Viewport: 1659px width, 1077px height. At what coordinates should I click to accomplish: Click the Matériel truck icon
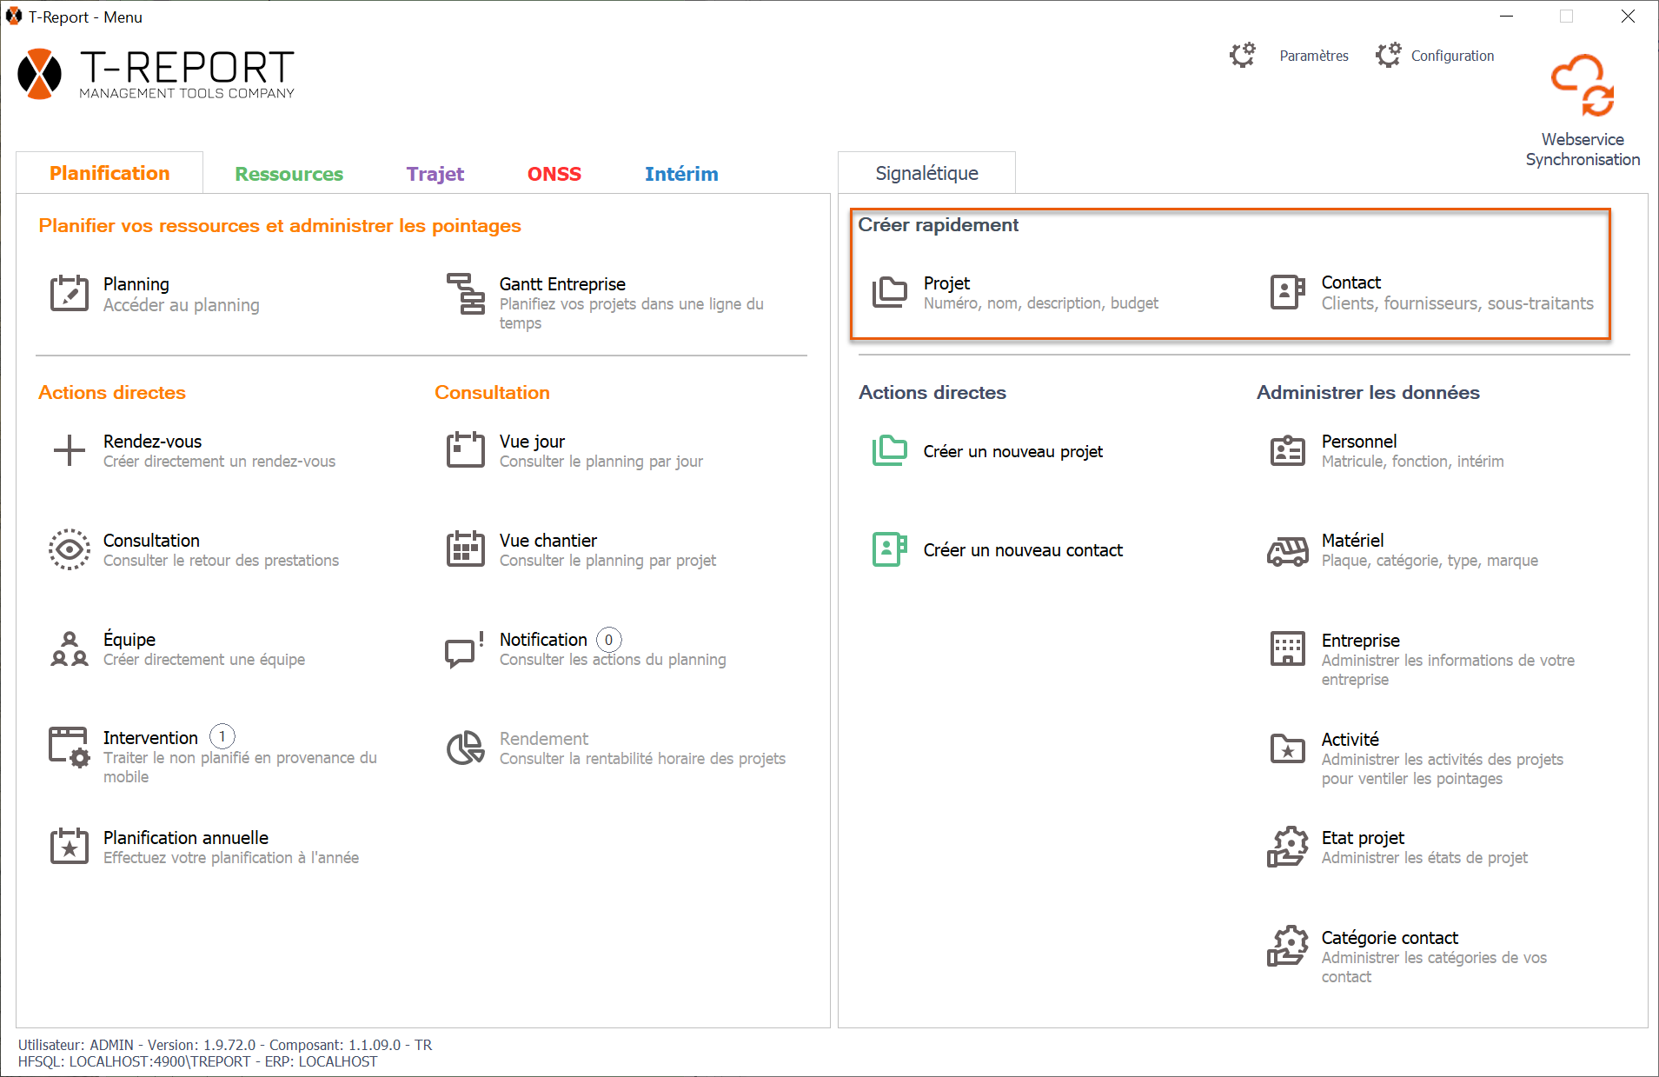(x=1287, y=550)
